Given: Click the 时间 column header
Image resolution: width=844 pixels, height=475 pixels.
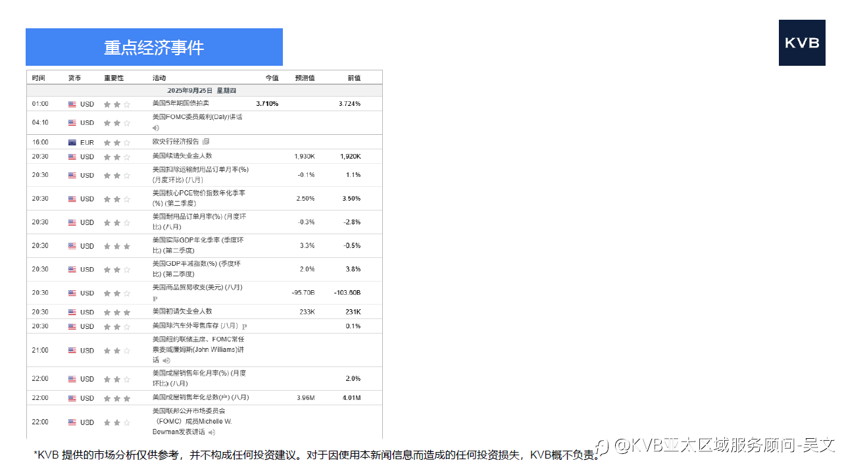Looking at the screenshot, I should (39, 78).
